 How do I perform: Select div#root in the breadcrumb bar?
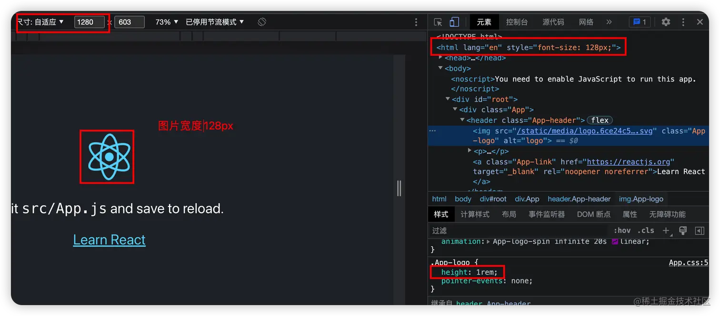pyautogui.click(x=493, y=199)
